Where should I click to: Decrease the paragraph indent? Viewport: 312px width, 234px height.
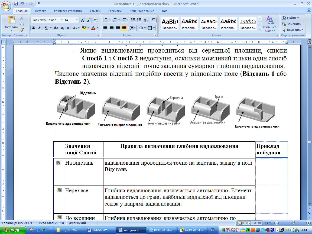(x=133, y=20)
